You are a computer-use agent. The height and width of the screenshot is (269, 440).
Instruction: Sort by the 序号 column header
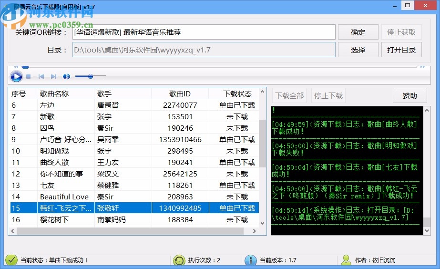coord(23,93)
